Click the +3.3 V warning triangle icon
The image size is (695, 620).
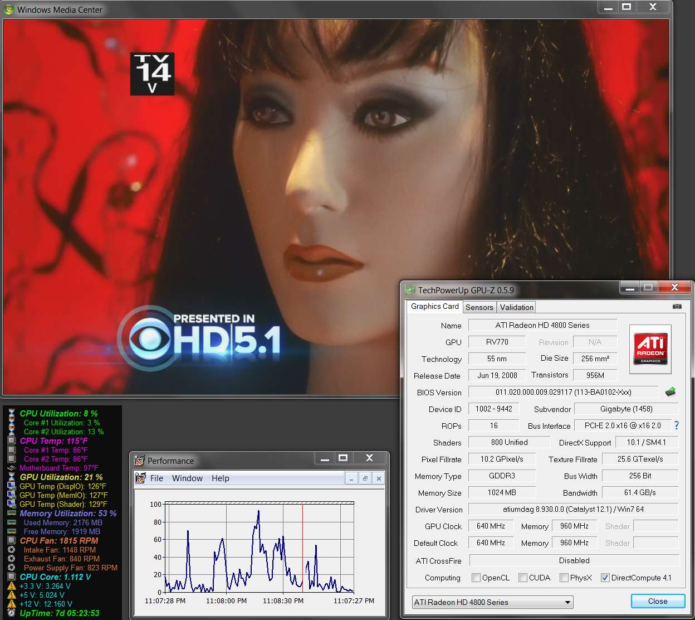[x=12, y=586]
